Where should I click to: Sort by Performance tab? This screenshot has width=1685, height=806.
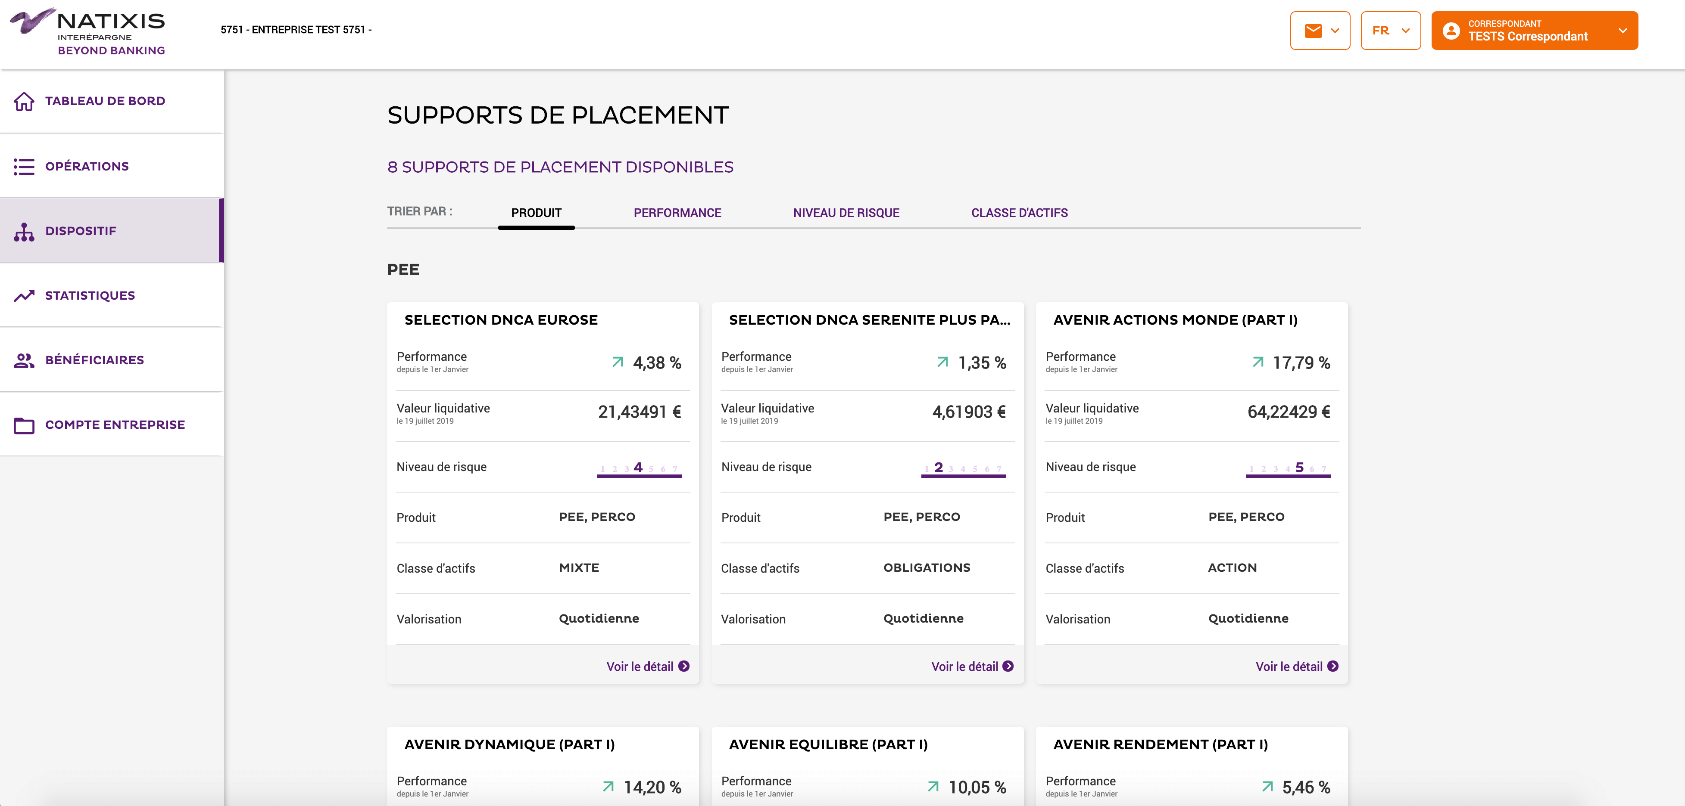[x=677, y=213]
